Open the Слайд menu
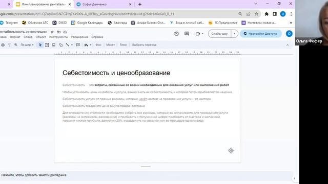The image size is (328, 184). 28,37
